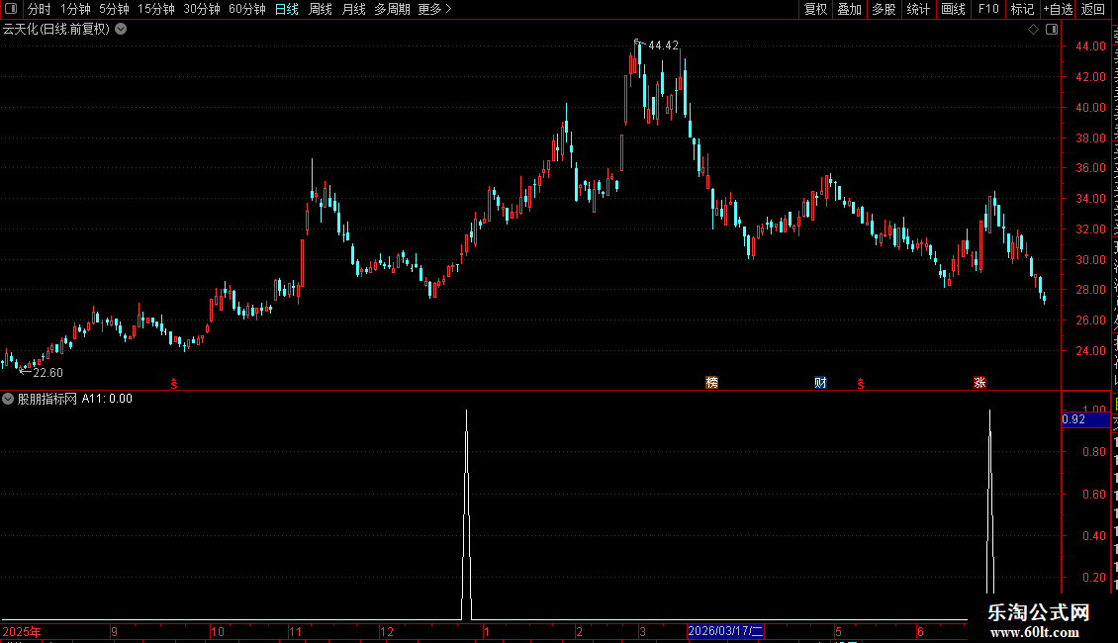Select the 60分钟 period tab

pos(247,9)
